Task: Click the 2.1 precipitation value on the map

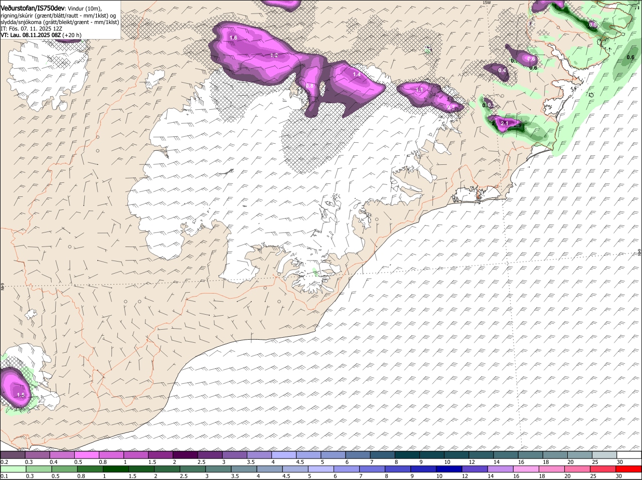Action: [x=505, y=123]
